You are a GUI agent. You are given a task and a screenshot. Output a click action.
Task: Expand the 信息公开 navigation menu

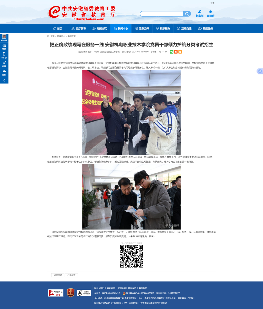[142, 29]
